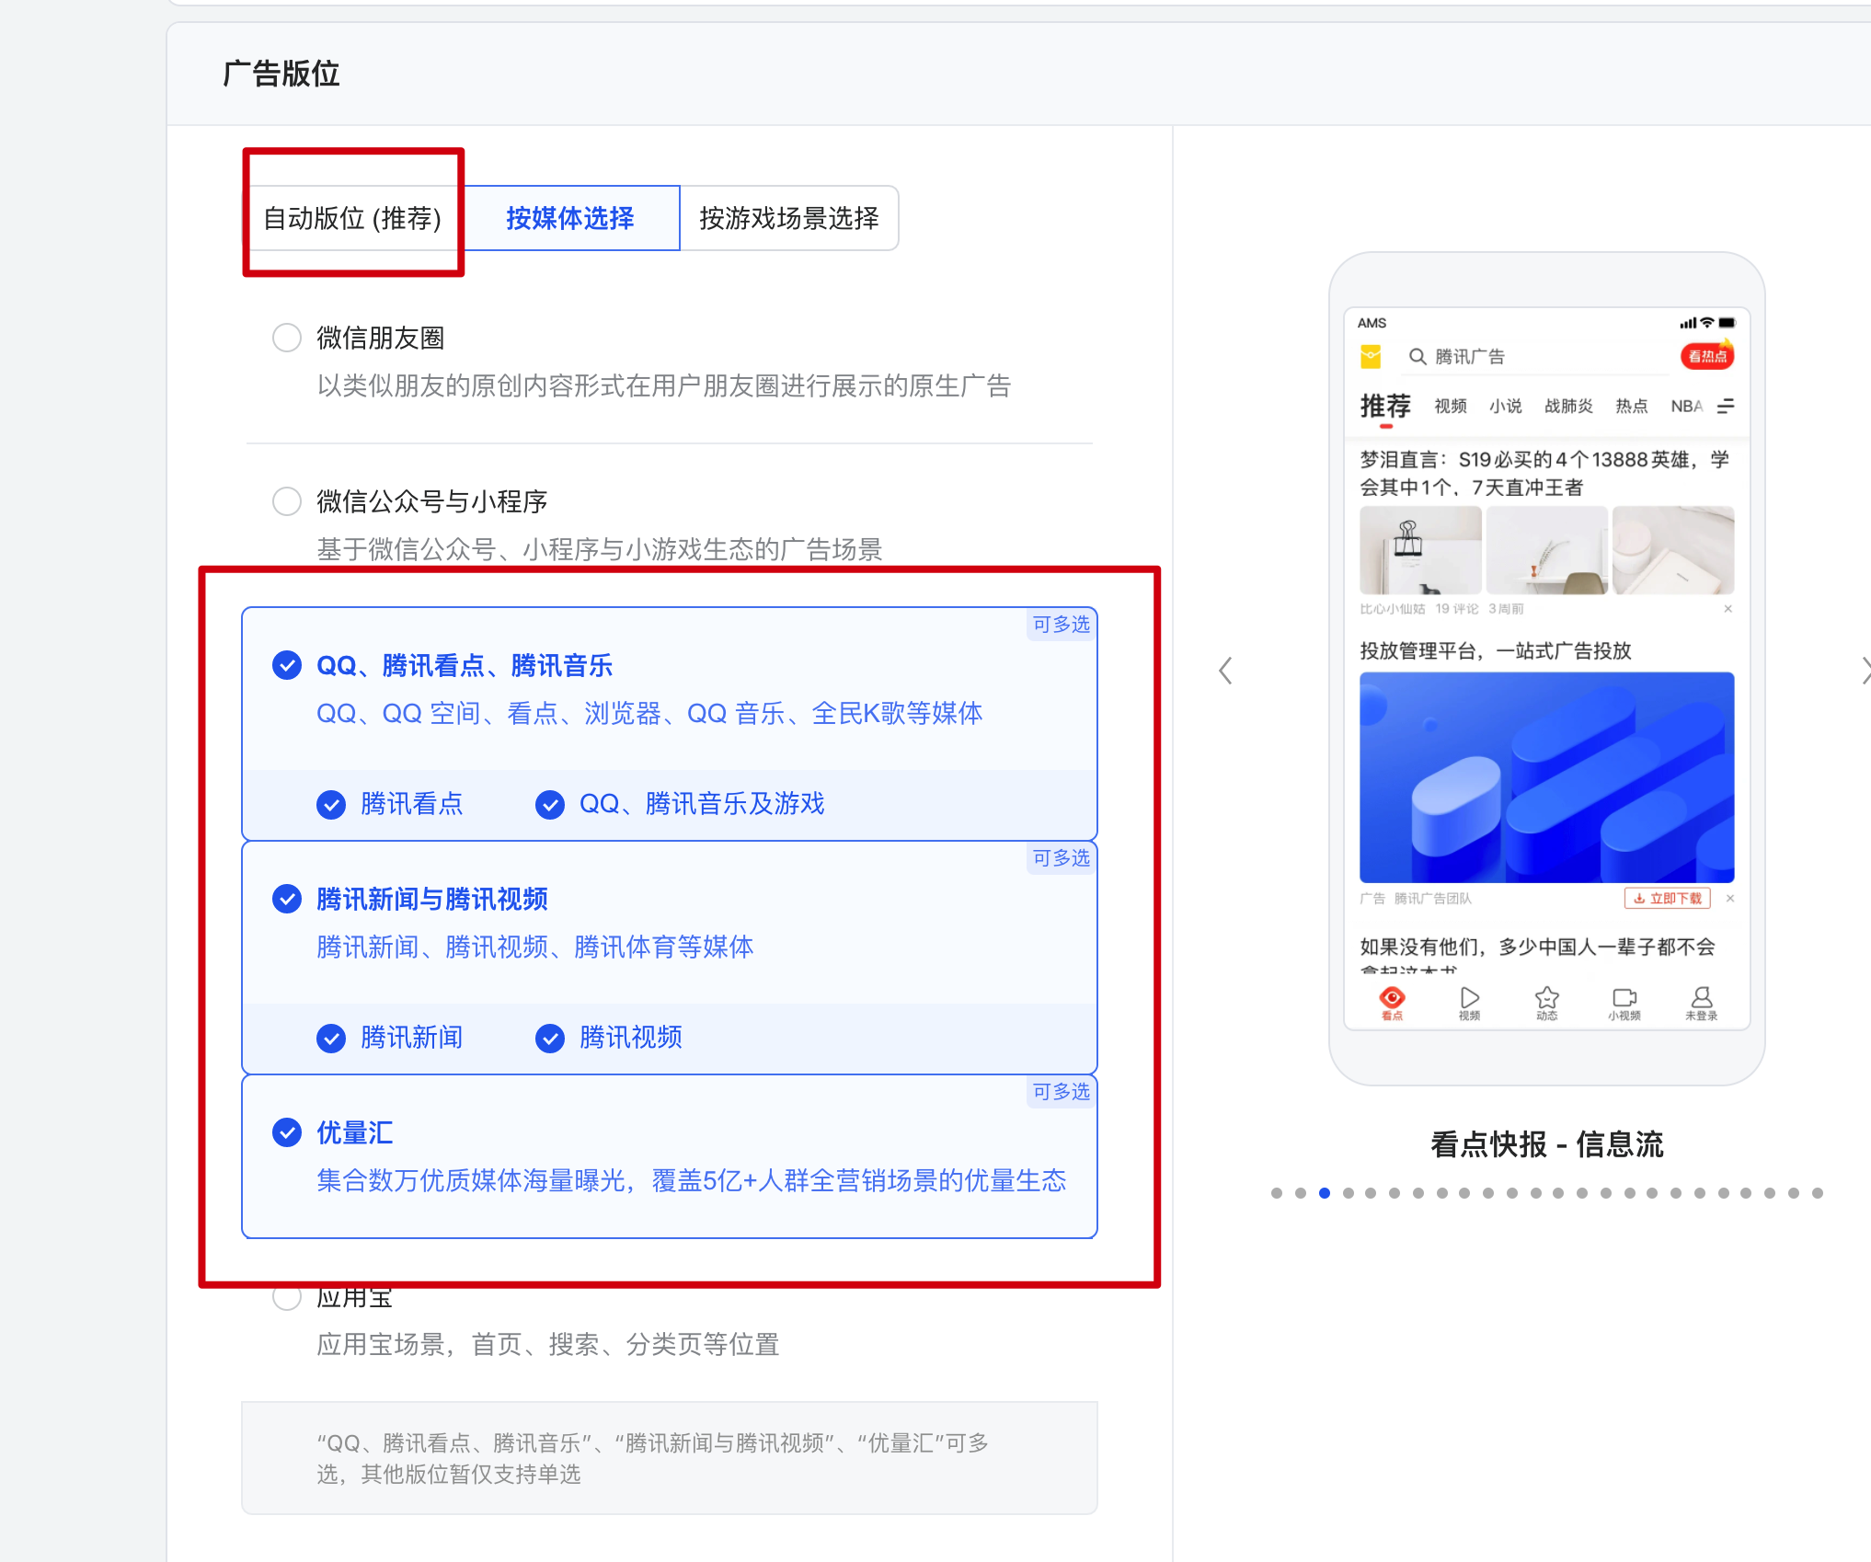
Task: Select the 自动版位 (推荐) tab
Action: pos(353,218)
